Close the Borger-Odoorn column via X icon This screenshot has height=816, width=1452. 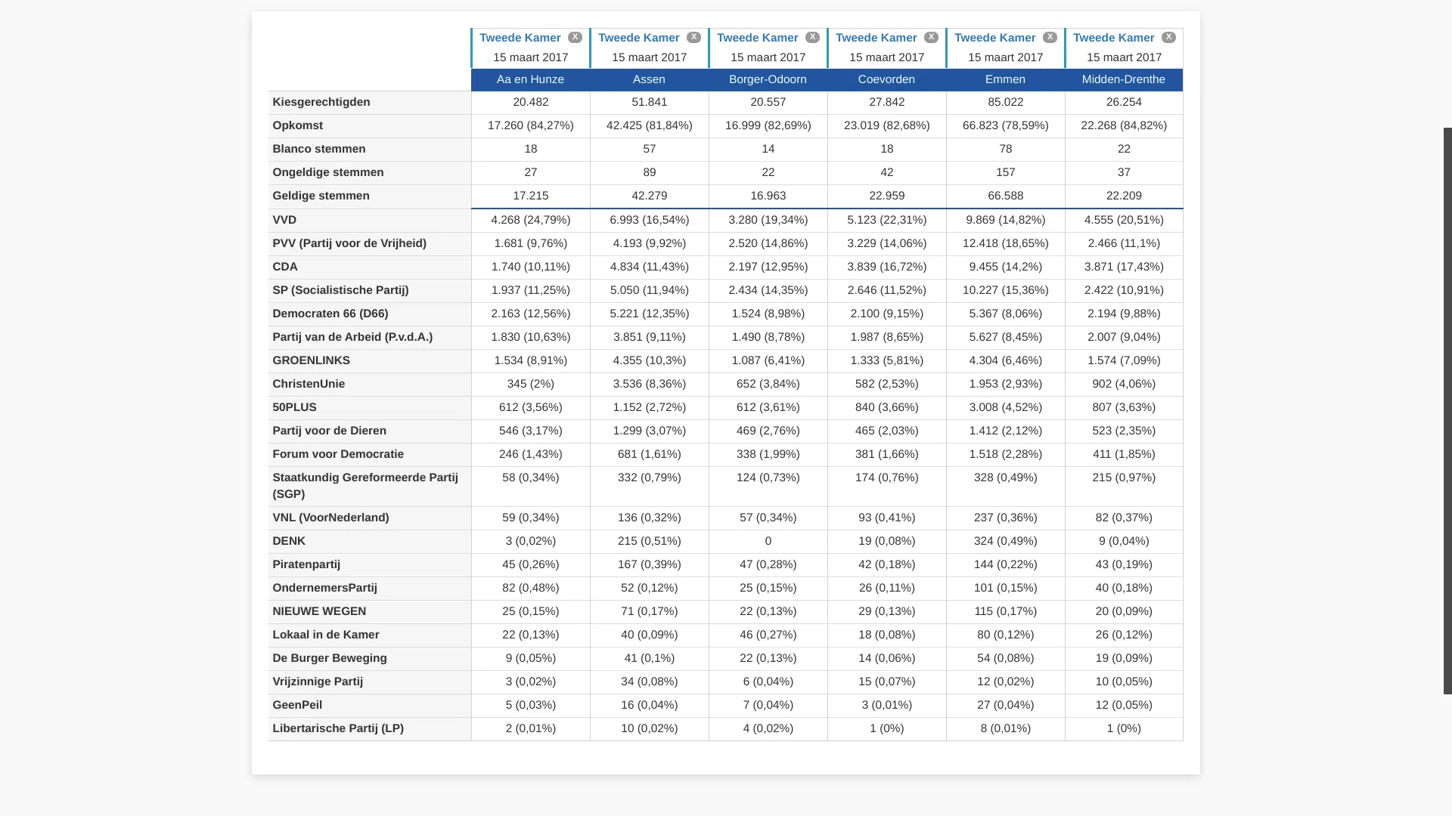coord(812,38)
